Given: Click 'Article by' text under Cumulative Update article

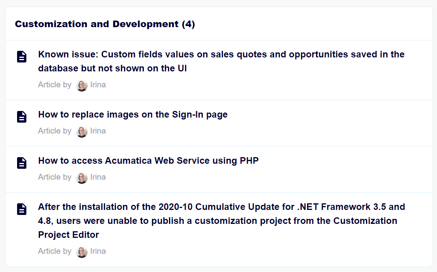Looking at the screenshot, I should point(55,251).
